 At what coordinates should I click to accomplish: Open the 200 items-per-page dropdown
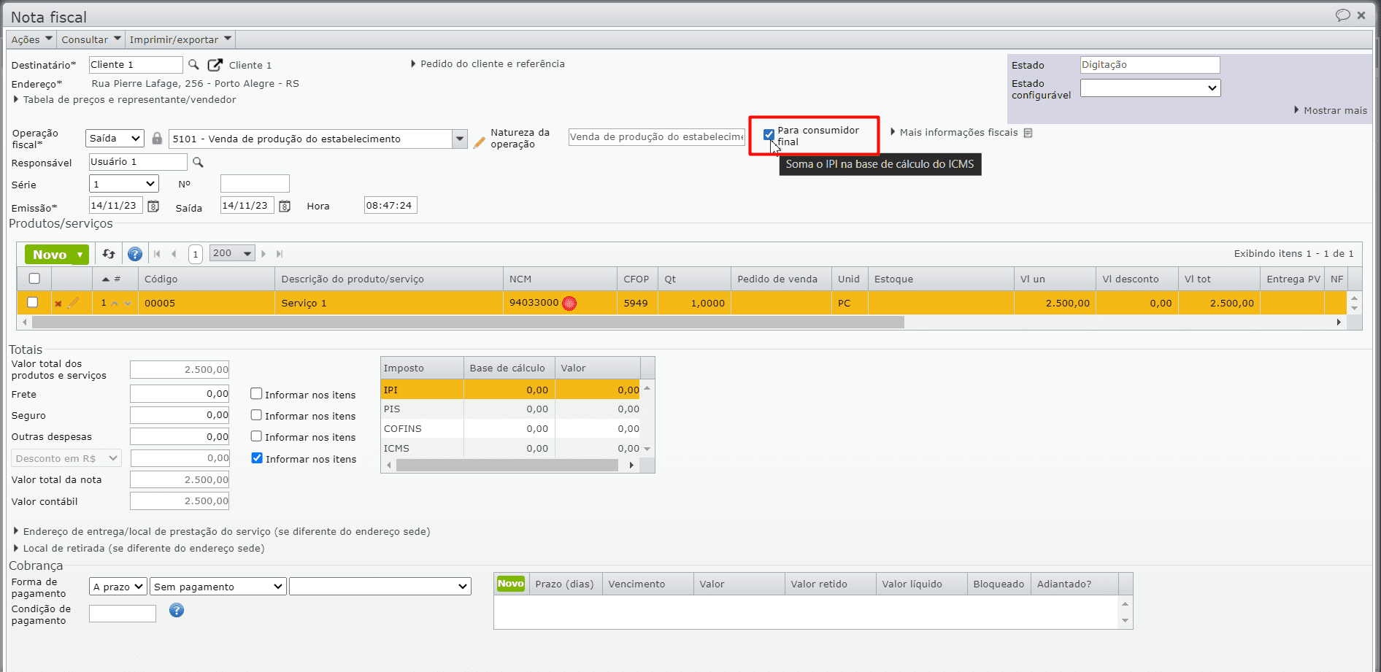(232, 253)
